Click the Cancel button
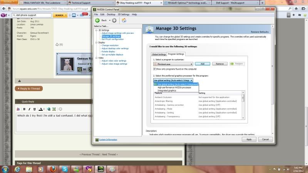 click(x=265, y=140)
